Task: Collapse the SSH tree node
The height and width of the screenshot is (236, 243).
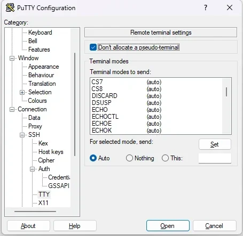Action: (x=22, y=135)
